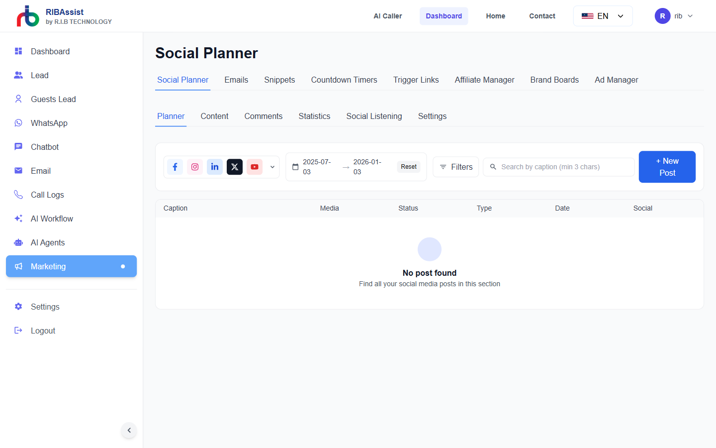This screenshot has width=716, height=448.
Task: Expand the rib user profile menu
Action: pyautogui.click(x=674, y=16)
